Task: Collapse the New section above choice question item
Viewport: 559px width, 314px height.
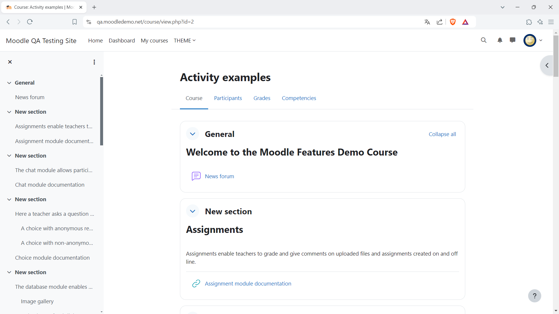Action: [x=9, y=199]
